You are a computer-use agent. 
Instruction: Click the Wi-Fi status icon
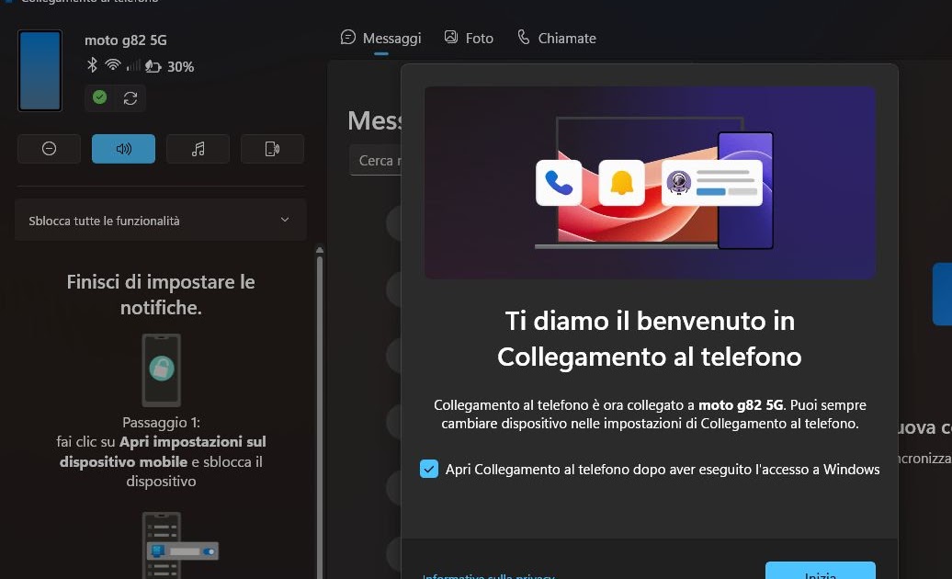(113, 65)
